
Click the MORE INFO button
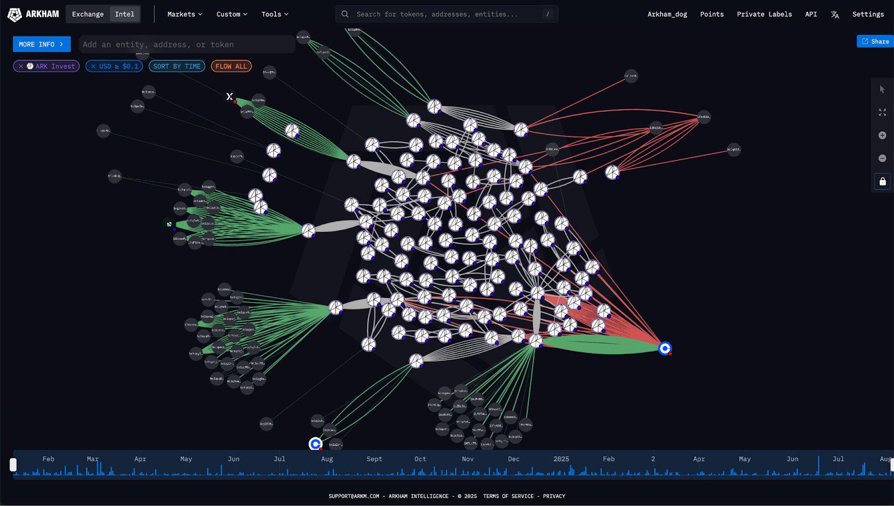pos(41,44)
